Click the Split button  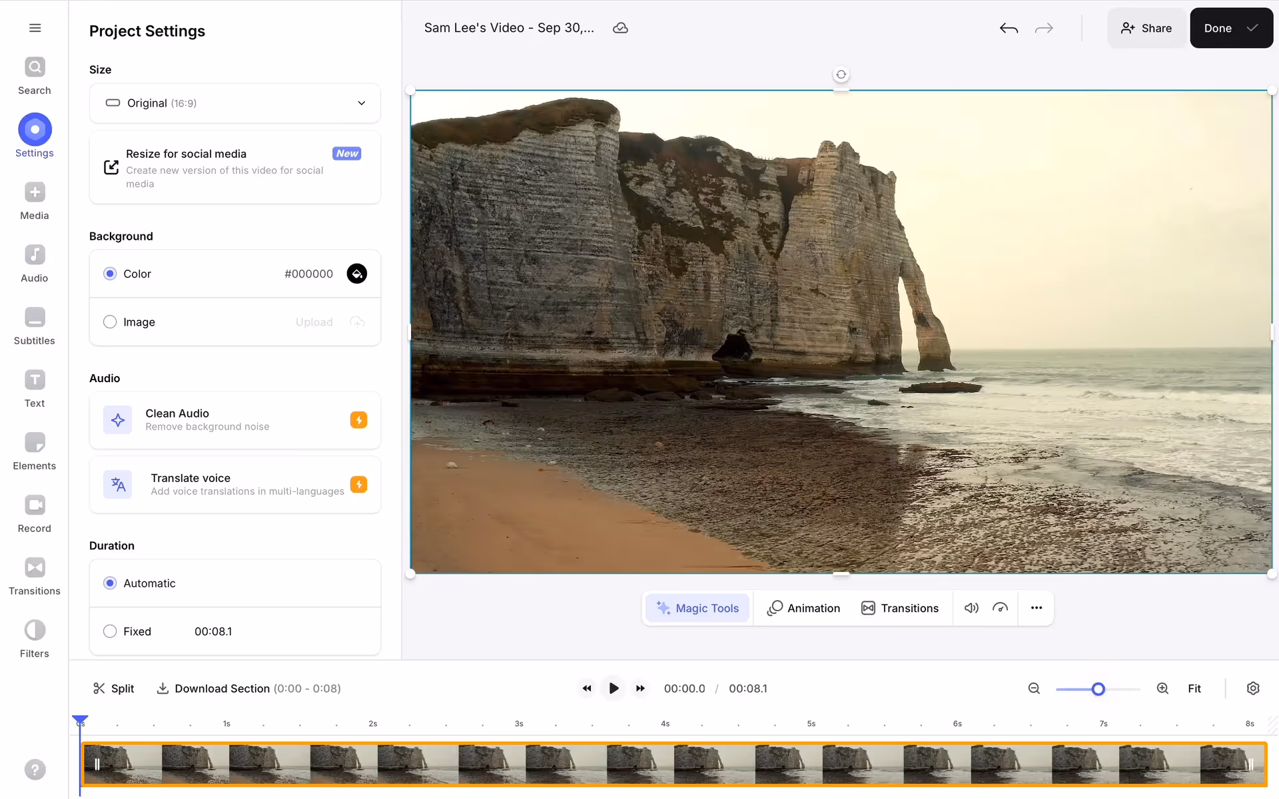point(113,688)
